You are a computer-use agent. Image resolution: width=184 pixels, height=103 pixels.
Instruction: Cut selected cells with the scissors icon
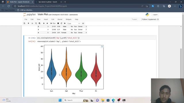[x=32, y=23]
